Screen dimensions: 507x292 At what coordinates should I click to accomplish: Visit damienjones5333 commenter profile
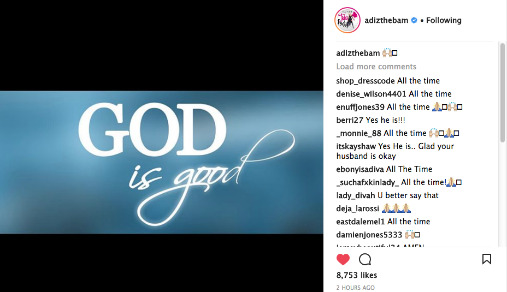[x=369, y=235]
